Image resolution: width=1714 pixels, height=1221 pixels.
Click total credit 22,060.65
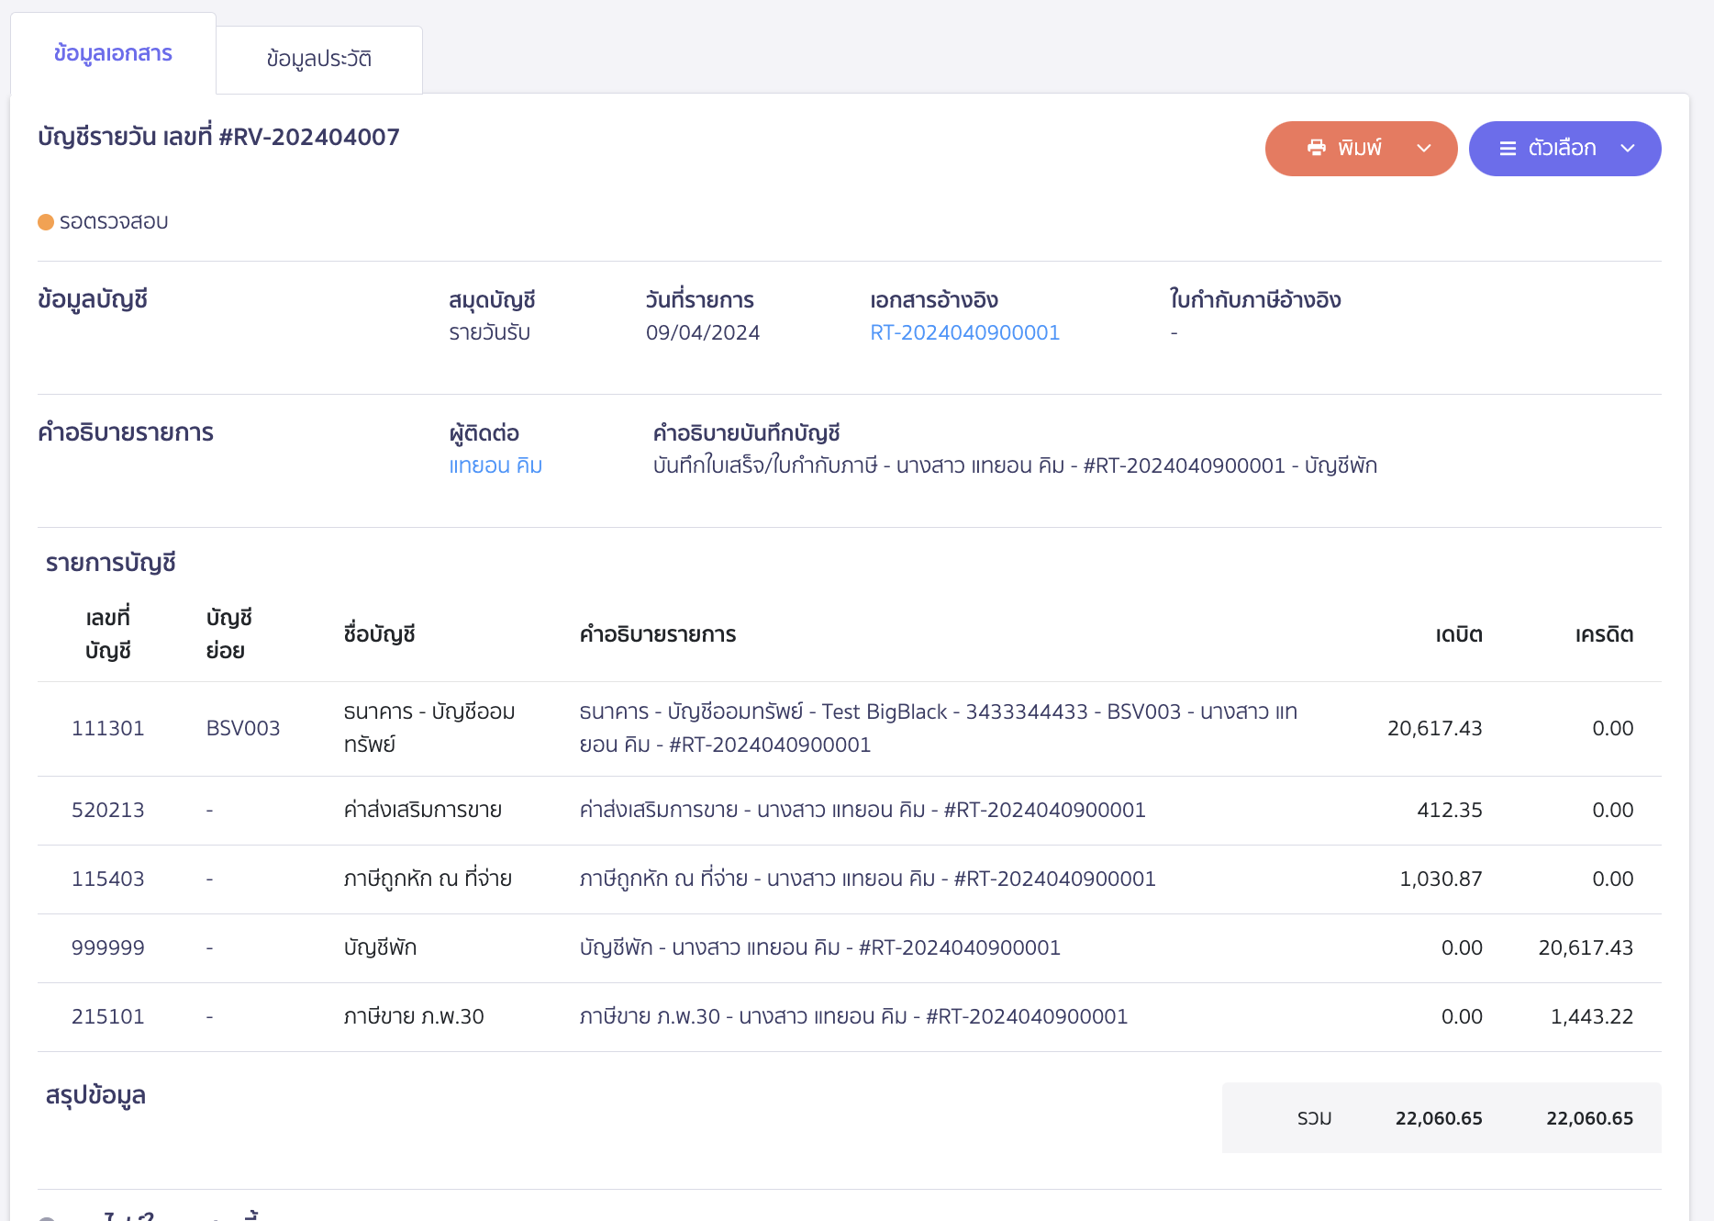1590,1118
